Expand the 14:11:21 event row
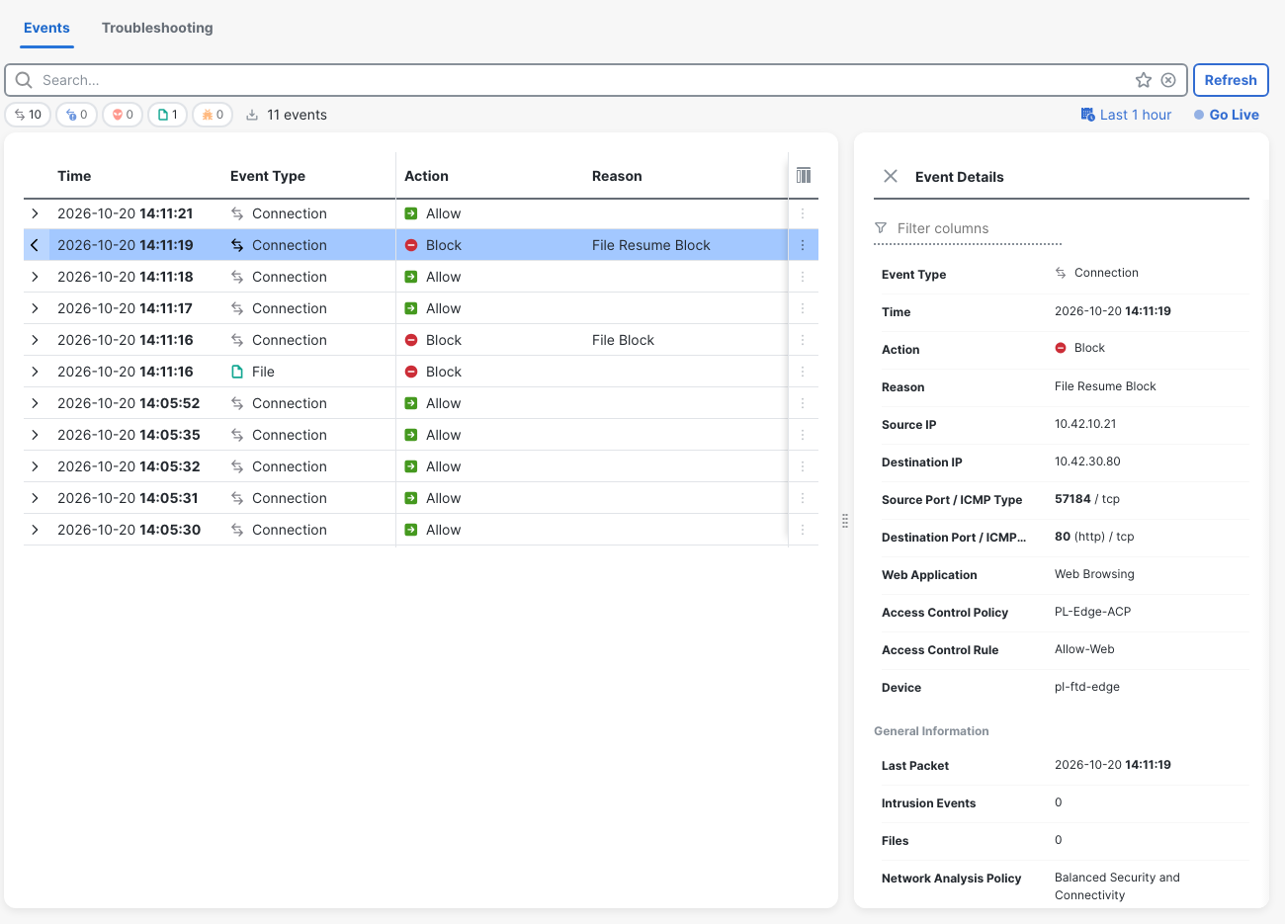This screenshot has width=1285, height=924. point(35,213)
